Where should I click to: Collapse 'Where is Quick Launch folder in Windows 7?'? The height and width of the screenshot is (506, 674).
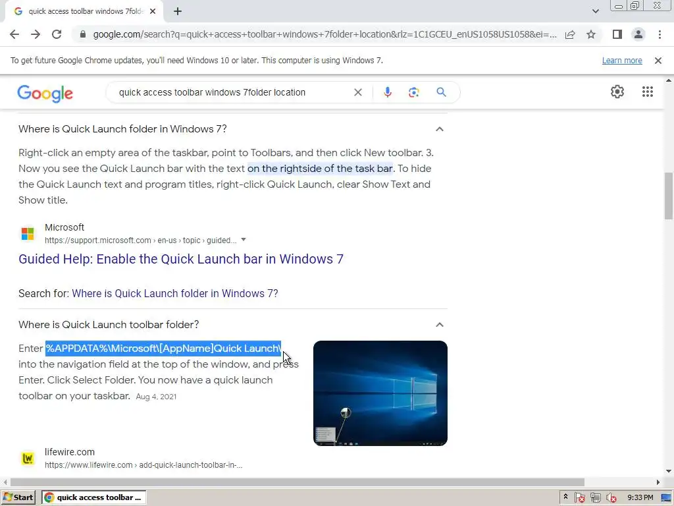pyautogui.click(x=439, y=129)
